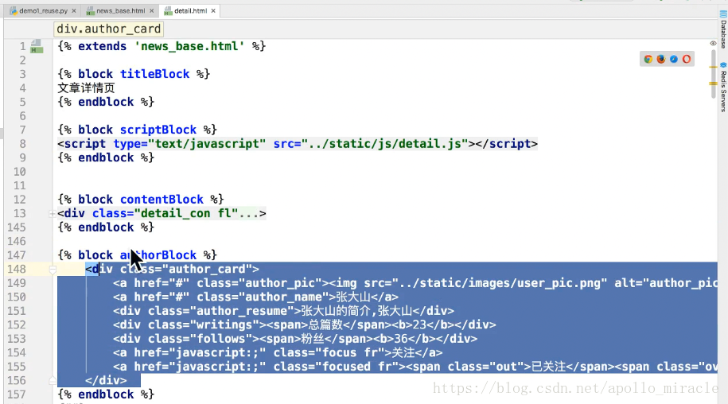Click the endblock tag on line 5

(x=106, y=102)
